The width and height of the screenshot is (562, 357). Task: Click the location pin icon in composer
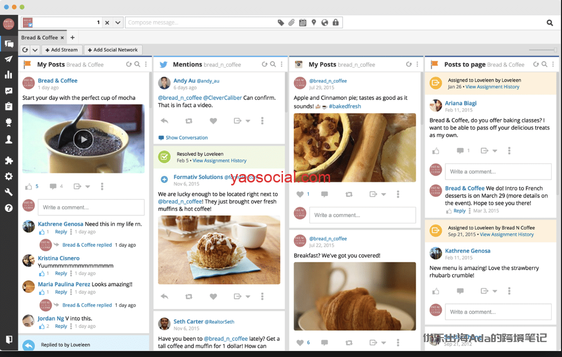point(314,22)
